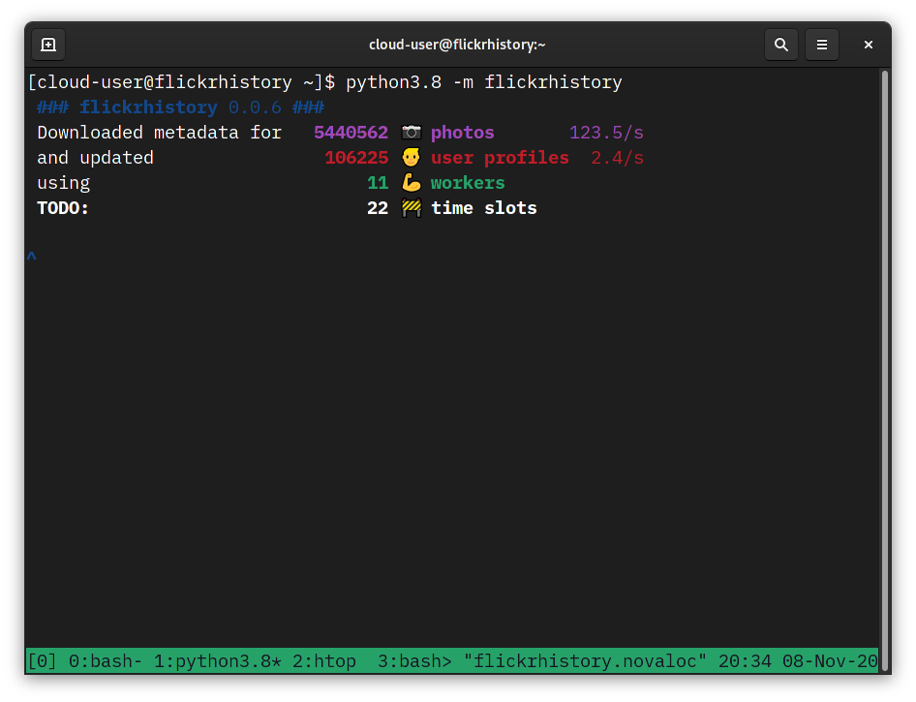Click the shell prompt [cloud-user@flickrhistory ~]$
This screenshot has height=702, width=916.
click(x=181, y=82)
